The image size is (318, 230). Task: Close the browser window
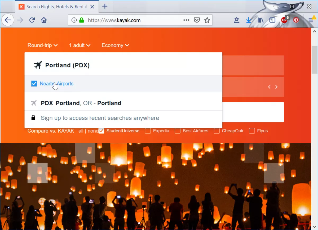pyautogui.click(x=309, y=6)
